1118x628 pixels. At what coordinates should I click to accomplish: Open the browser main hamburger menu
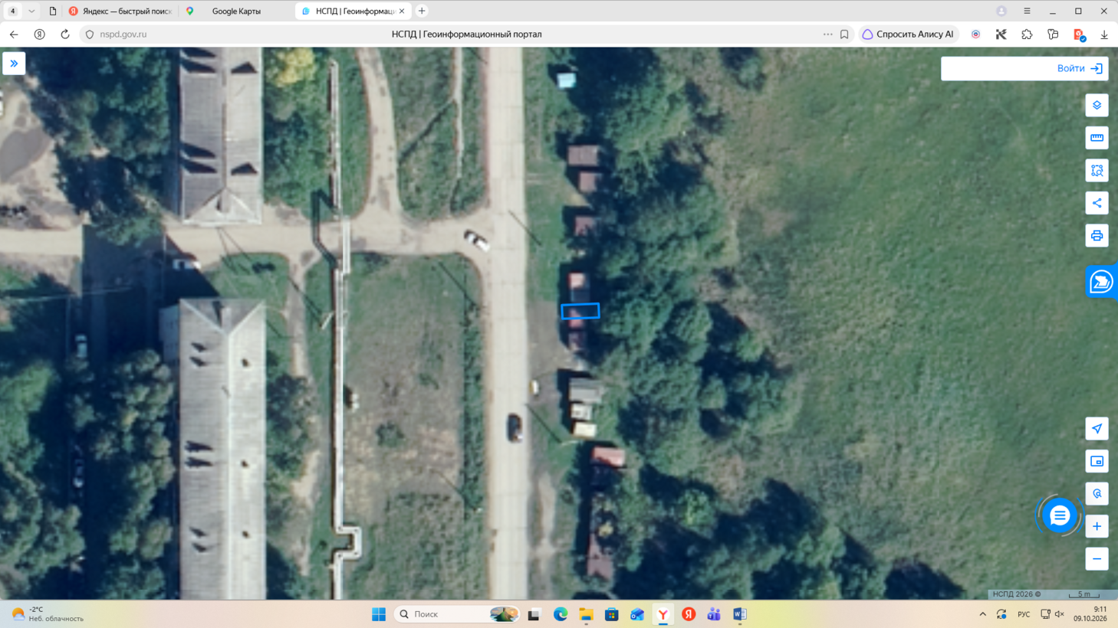point(1027,11)
